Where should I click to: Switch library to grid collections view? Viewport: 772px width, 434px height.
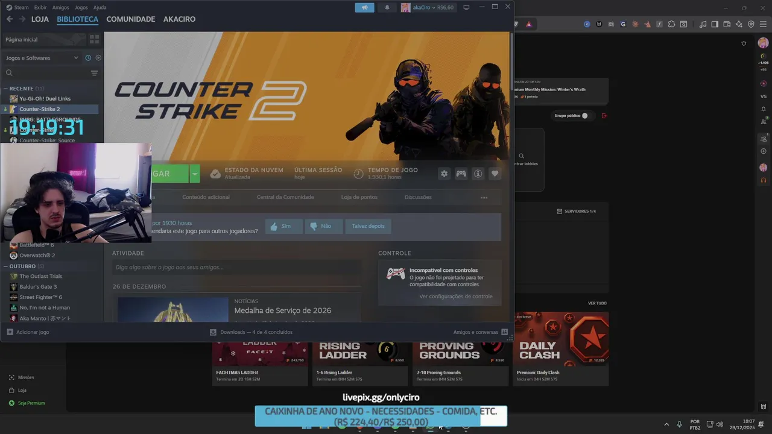94,39
